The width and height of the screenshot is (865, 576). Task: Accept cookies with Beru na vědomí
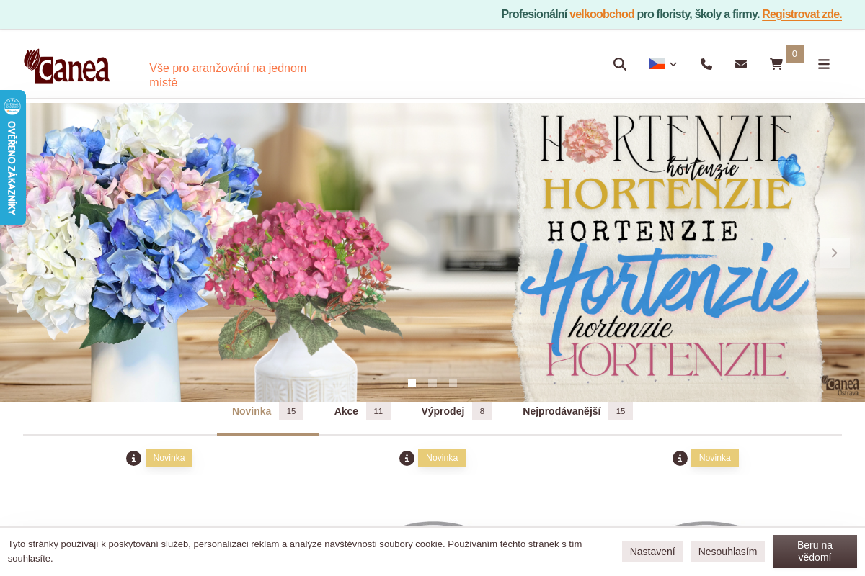tap(815, 552)
